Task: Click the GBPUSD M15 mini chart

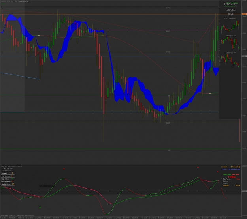Action: 230,25
